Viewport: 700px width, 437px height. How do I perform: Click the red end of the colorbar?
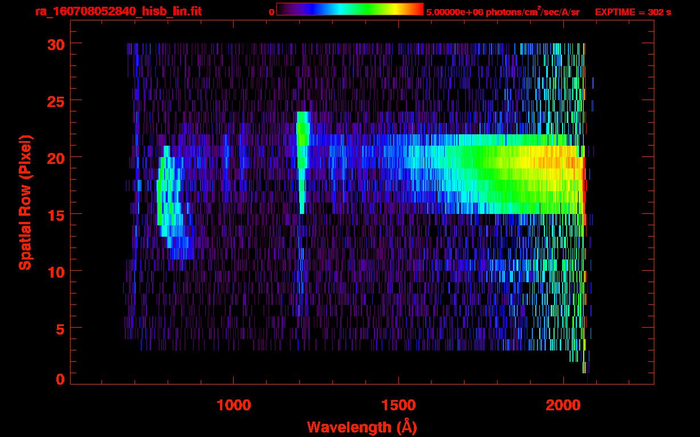(x=419, y=9)
